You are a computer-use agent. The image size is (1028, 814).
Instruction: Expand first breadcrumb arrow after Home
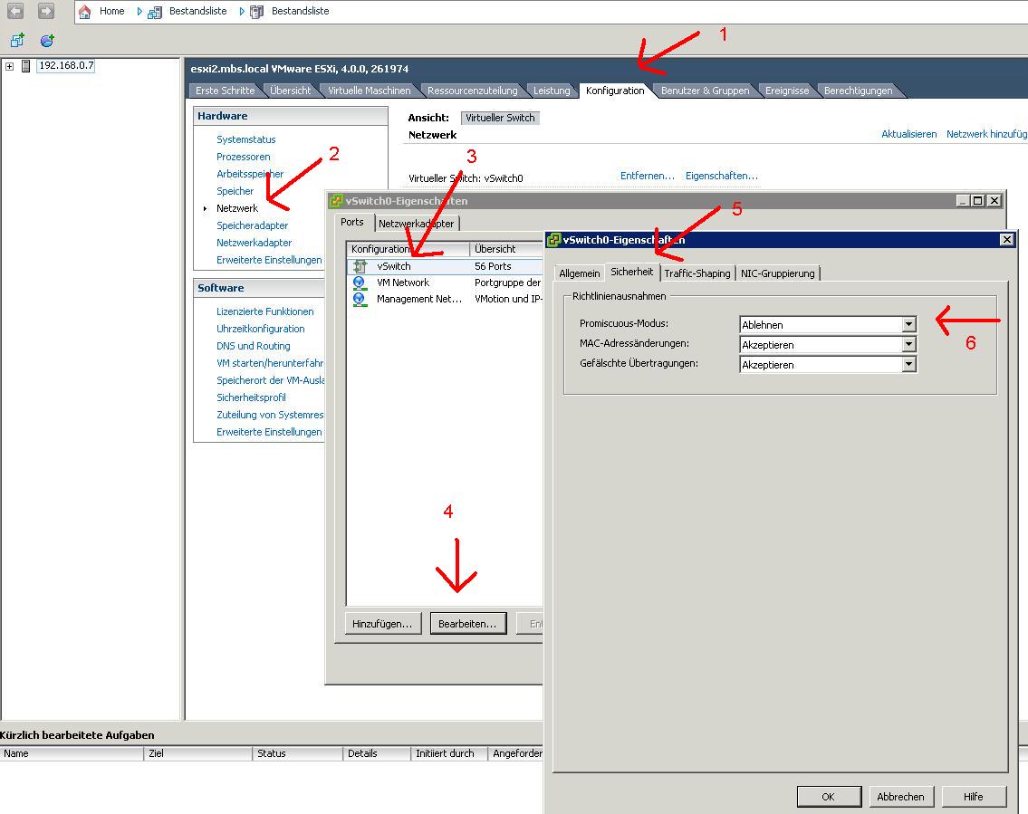(139, 11)
